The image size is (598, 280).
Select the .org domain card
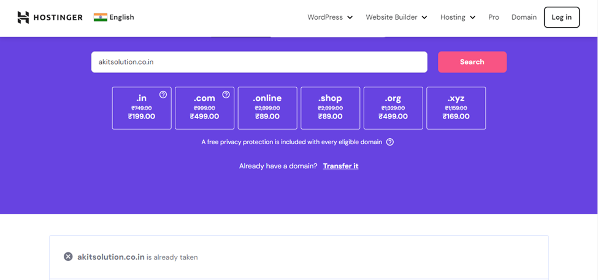[393, 108]
